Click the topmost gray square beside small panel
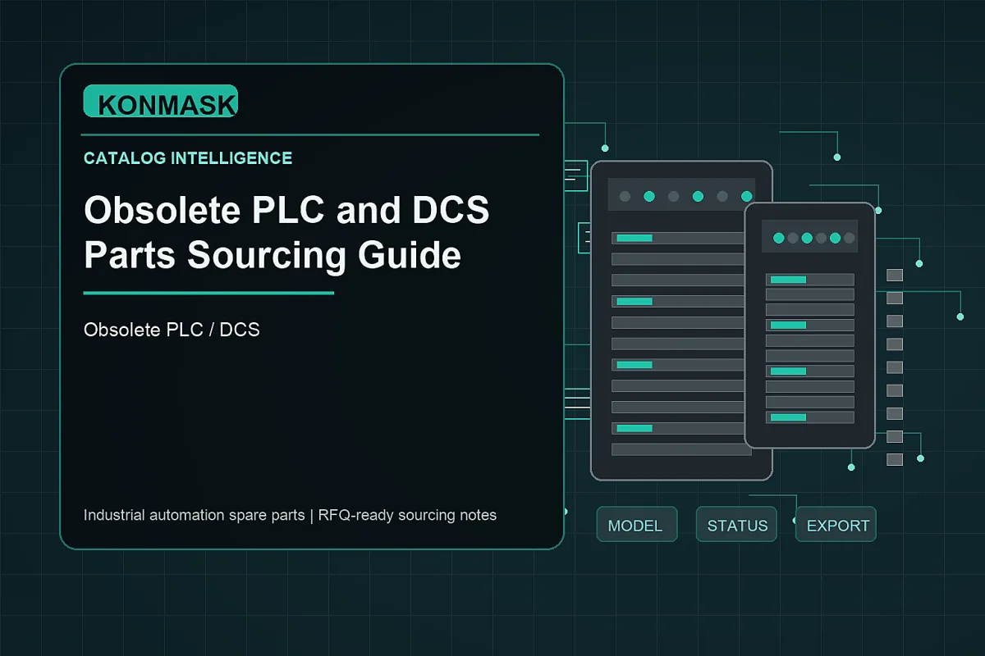Image resolution: width=985 pixels, height=656 pixels. (895, 275)
